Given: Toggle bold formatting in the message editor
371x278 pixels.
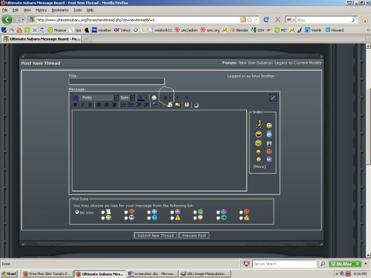Looking at the screenshot, I should (75, 105).
